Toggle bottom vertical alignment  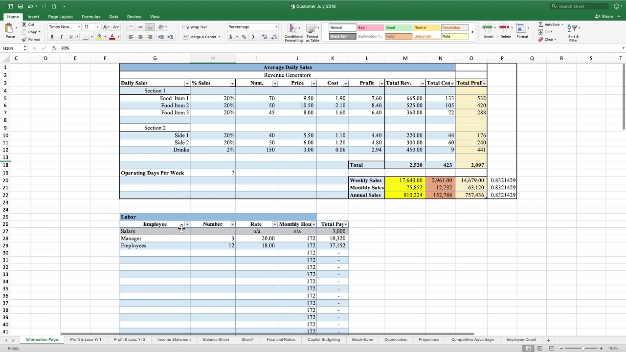pyautogui.click(x=150, y=27)
